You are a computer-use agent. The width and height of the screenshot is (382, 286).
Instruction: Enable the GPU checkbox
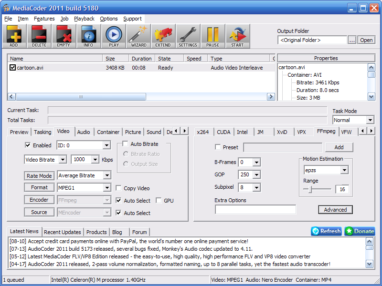159,200
